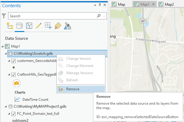The image size is (184, 122).
Task: Choose Remove from the context menu
Action: pos(73,89)
